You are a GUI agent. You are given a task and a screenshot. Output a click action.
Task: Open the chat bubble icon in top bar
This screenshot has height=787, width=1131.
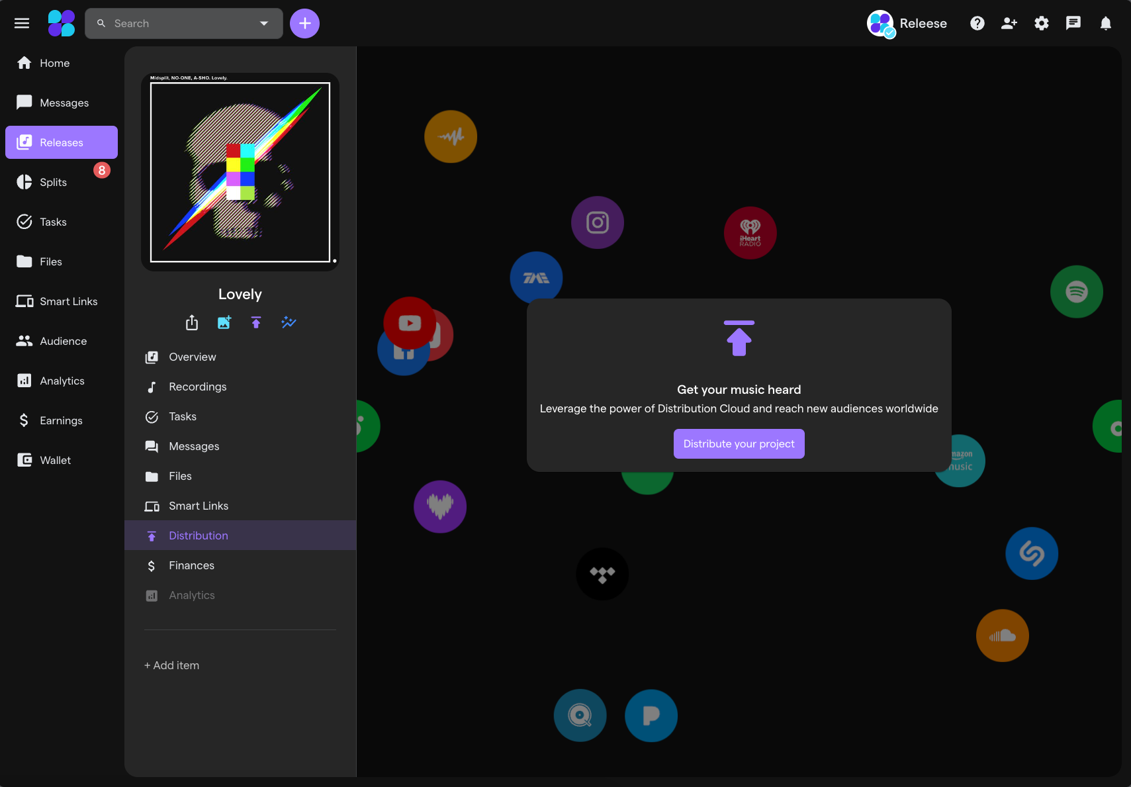(x=1073, y=23)
